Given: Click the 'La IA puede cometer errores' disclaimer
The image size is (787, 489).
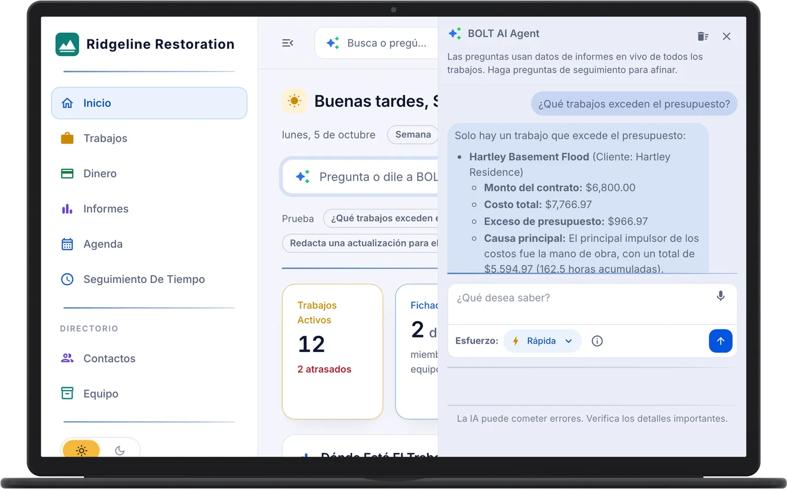Looking at the screenshot, I should point(592,419).
